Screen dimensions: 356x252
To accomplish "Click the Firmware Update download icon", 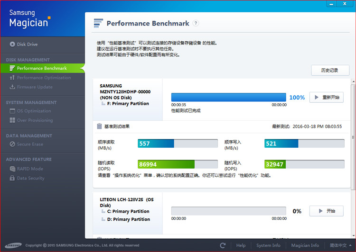I will click(x=12, y=87).
